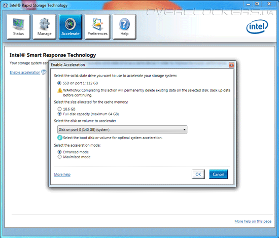Click the Cancel button
Image resolution: width=279 pixels, height=238 pixels.
(219, 174)
